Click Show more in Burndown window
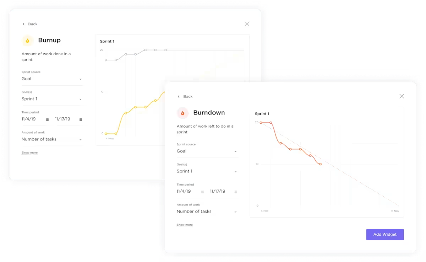This screenshot has height=262, width=426. (185, 225)
